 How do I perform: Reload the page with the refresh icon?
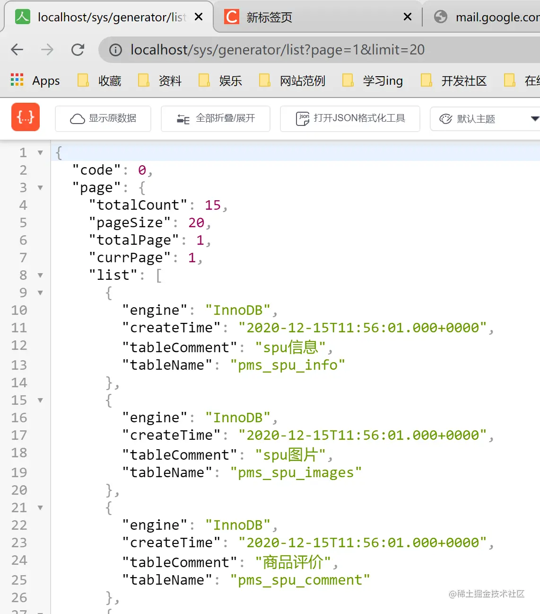point(78,49)
